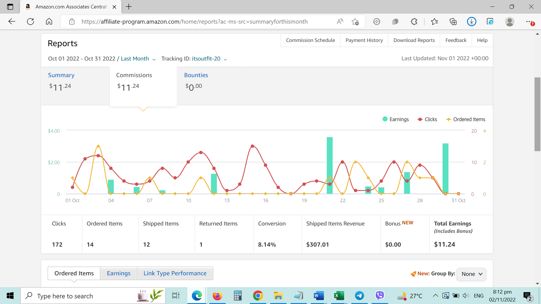The height and width of the screenshot is (304, 541).
Task: Click the browser profile avatar
Action: click(x=509, y=21)
